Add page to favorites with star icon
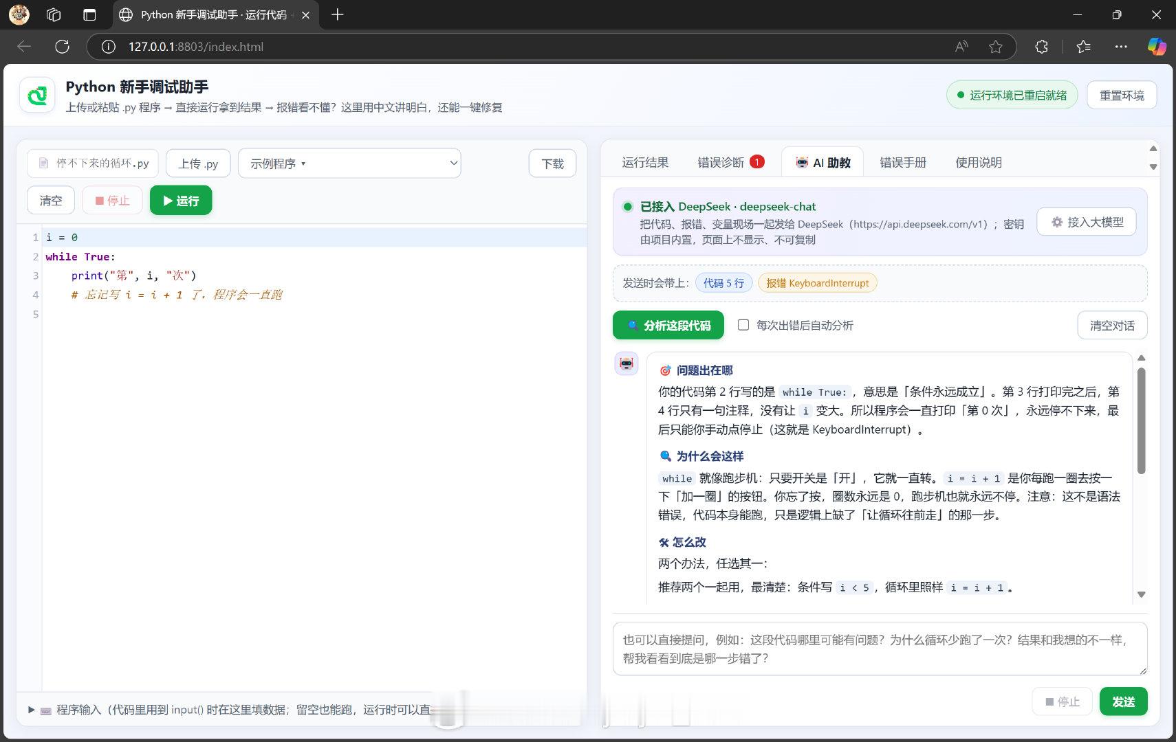The height and width of the screenshot is (742, 1176). 995,47
